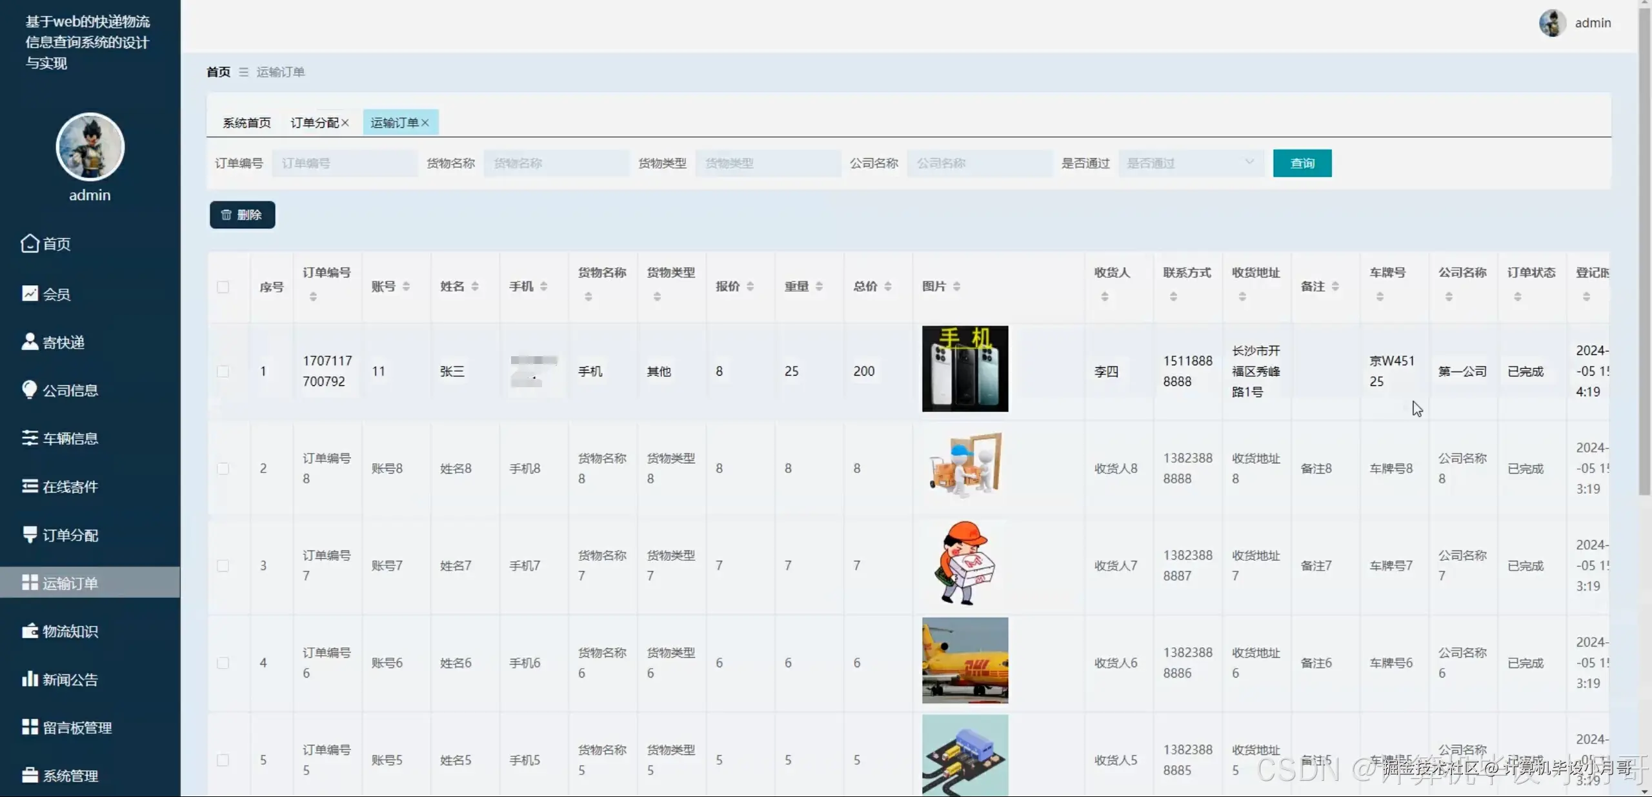
Task: Click the 首页 home icon in sidebar
Action: pyautogui.click(x=30, y=243)
